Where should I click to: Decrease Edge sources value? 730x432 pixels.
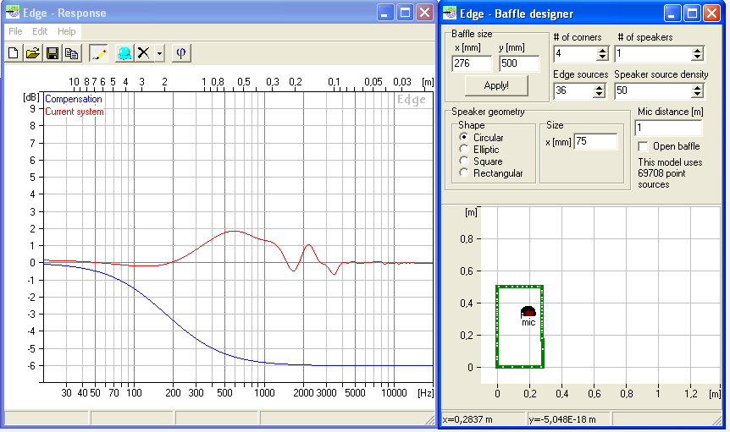click(x=600, y=95)
